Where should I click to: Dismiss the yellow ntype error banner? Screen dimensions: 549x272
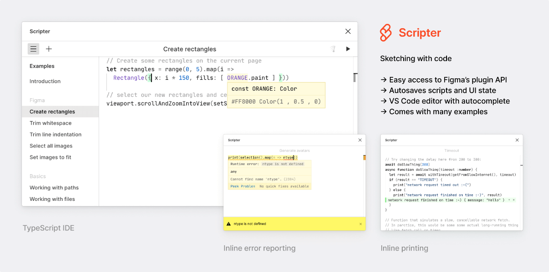point(360,224)
